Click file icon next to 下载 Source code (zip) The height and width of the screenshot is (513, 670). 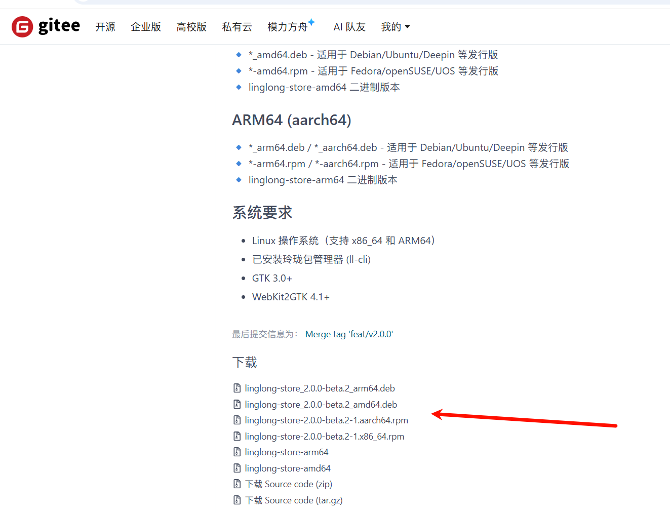point(237,484)
